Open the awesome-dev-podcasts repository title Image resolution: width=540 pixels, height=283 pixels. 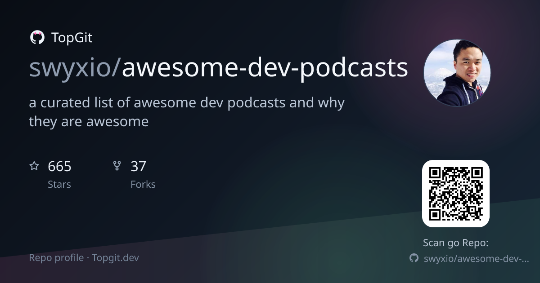pos(265,68)
